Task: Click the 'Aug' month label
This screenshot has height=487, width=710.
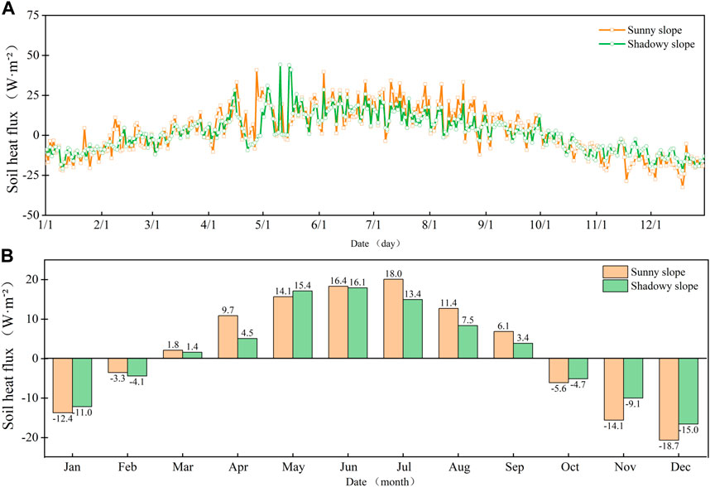Action: [459, 467]
